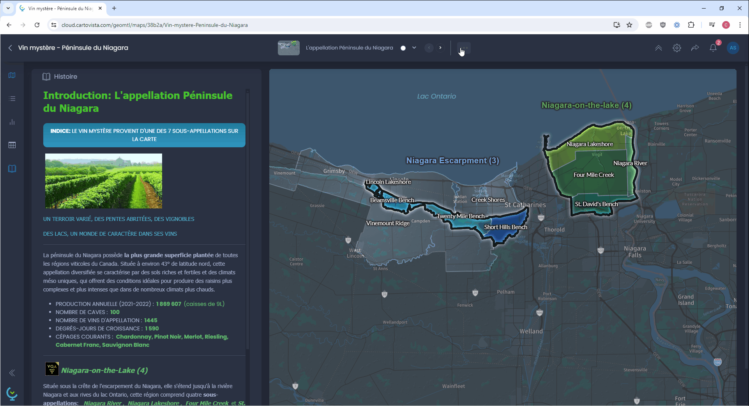
Task: Open the data table panel icon
Action: click(x=12, y=145)
